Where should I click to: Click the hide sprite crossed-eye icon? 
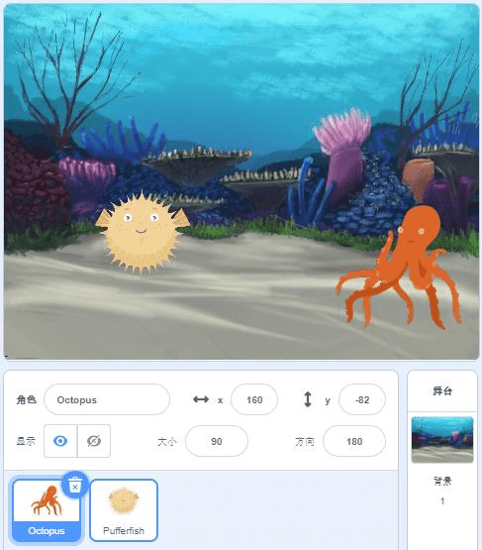(94, 441)
